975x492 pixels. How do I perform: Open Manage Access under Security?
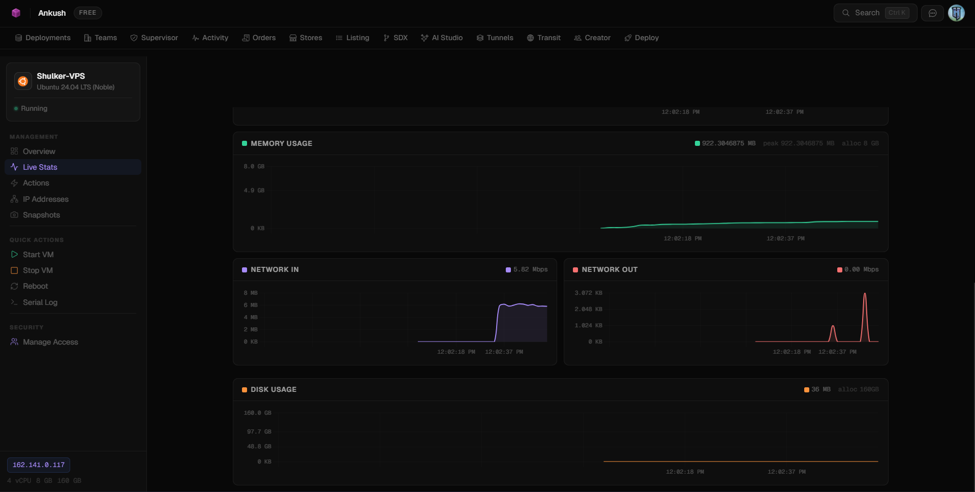pyautogui.click(x=73, y=342)
